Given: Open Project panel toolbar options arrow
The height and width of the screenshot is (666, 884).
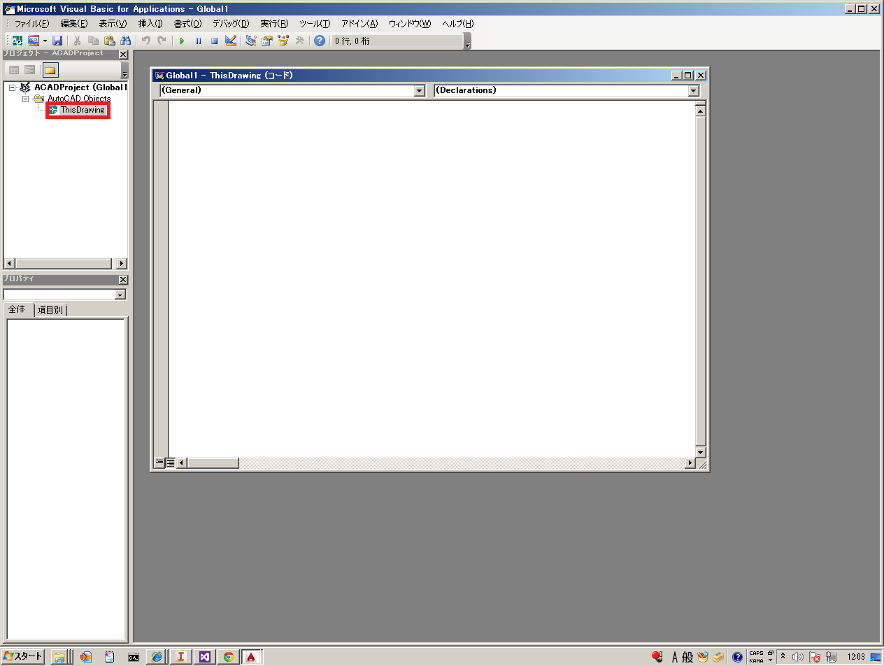Looking at the screenshot, I should click(124, 71).
